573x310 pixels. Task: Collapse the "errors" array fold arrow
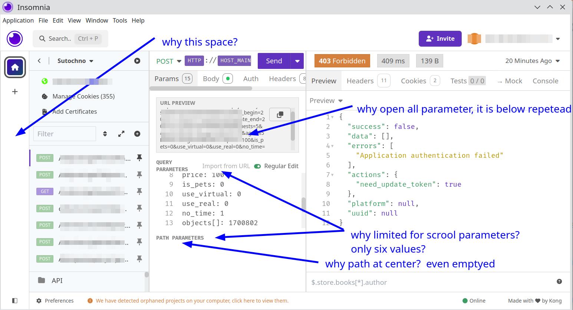click(x=332, y=146)
